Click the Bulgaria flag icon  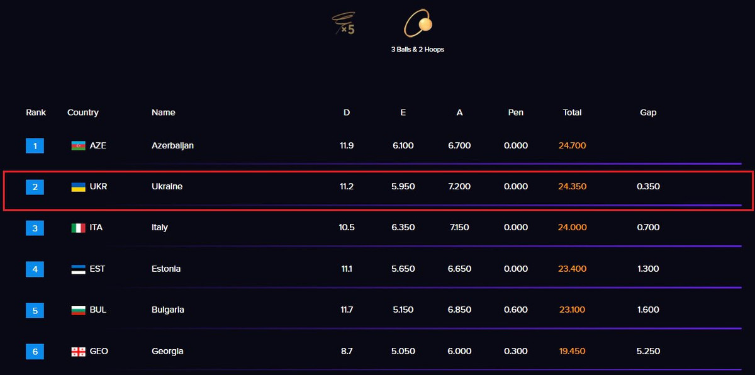click(x=78, y=310)
